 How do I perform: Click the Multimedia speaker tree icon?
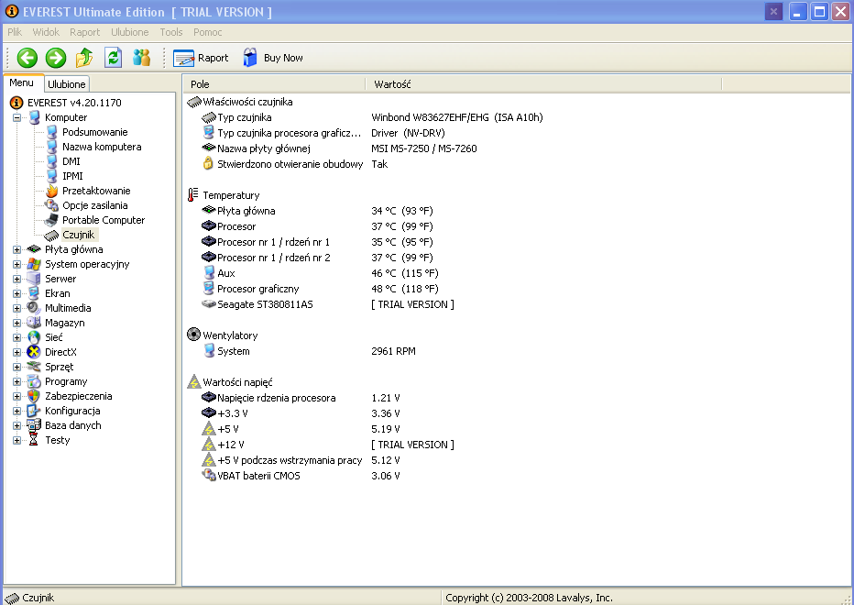tap(34, 309)
